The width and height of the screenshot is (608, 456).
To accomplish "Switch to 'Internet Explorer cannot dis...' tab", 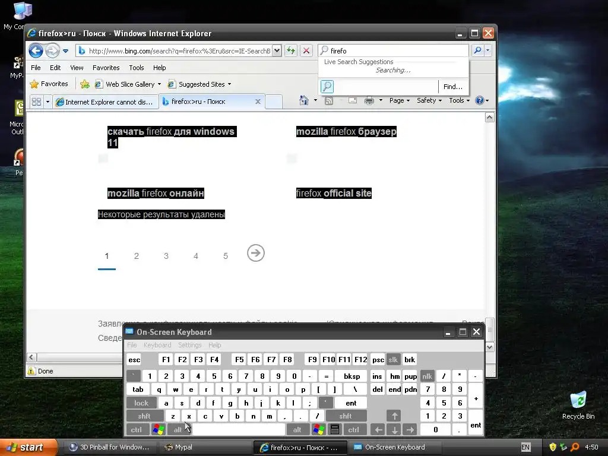I will tap(104, 102).
